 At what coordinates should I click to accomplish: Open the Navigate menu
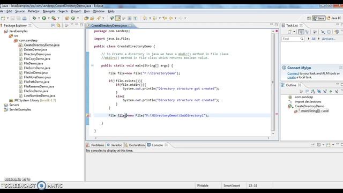coord(49,11)
